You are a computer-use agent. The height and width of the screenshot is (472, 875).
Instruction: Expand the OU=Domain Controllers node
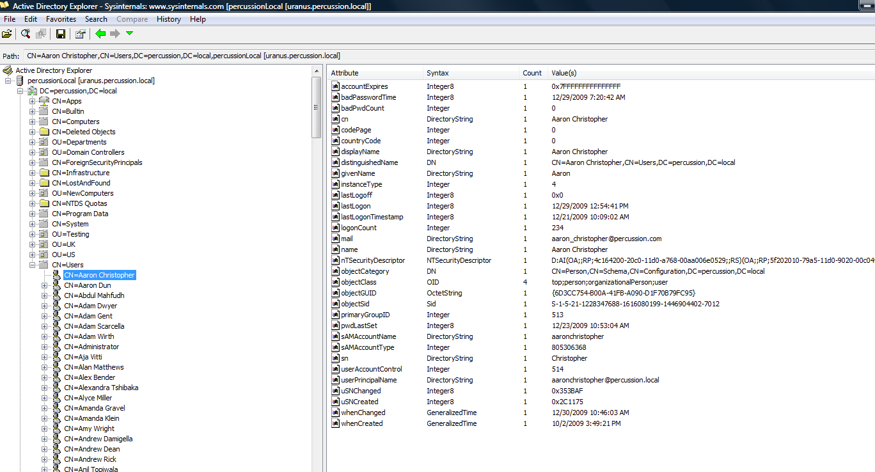pyautogui.click(x=33, y=152)
